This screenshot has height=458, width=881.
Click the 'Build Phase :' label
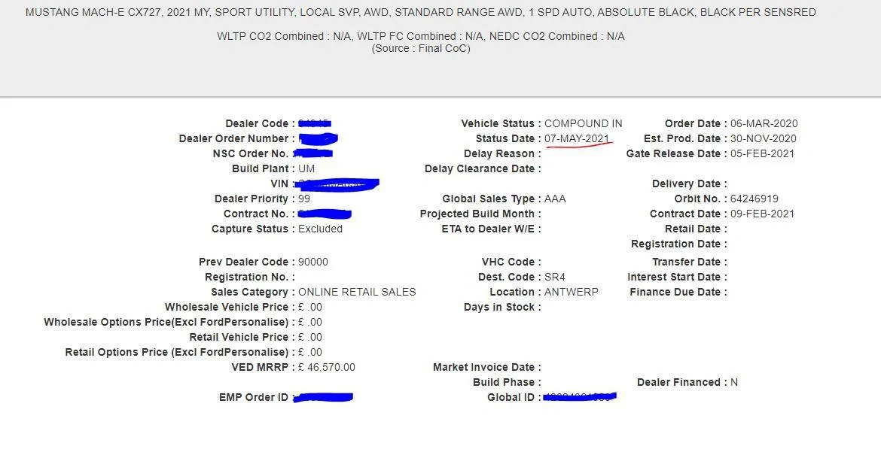(x=508, y=383)
